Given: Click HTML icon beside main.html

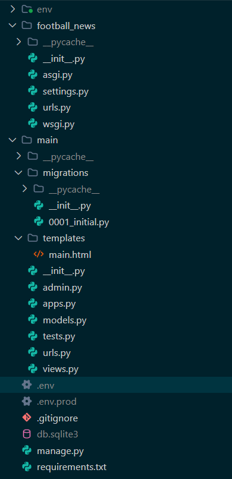Looking at the screenshot, I should pos(39,254).
